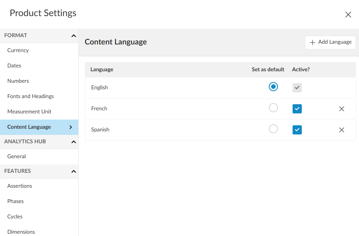The width and height of the screenshot is (359, 236).
Task: Disable the Active checkbox for French
Action: point(297,108)
